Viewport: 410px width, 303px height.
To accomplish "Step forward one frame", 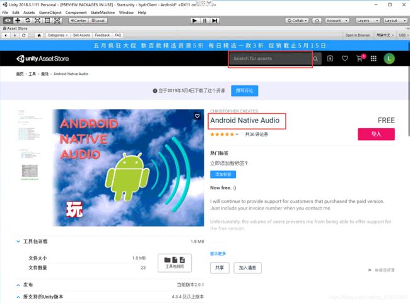I will pos(214,20).
